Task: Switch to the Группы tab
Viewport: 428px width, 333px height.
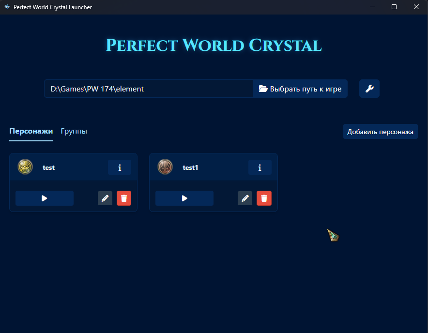Action: coord(74,131)
